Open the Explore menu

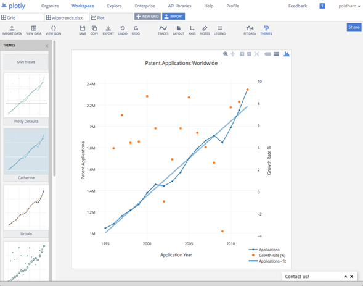click(x=114, y=6)
